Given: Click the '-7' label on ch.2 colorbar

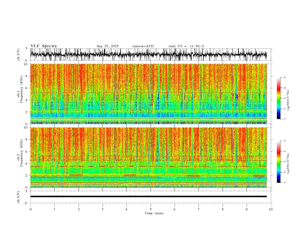Looking at the screenshot, I should (284, 183).
